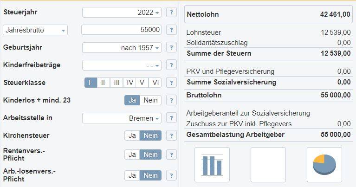The width and height of the screenshot is (356, 187).
Task: Select Steuerklasse III
Action: click(x=117, y=83)
